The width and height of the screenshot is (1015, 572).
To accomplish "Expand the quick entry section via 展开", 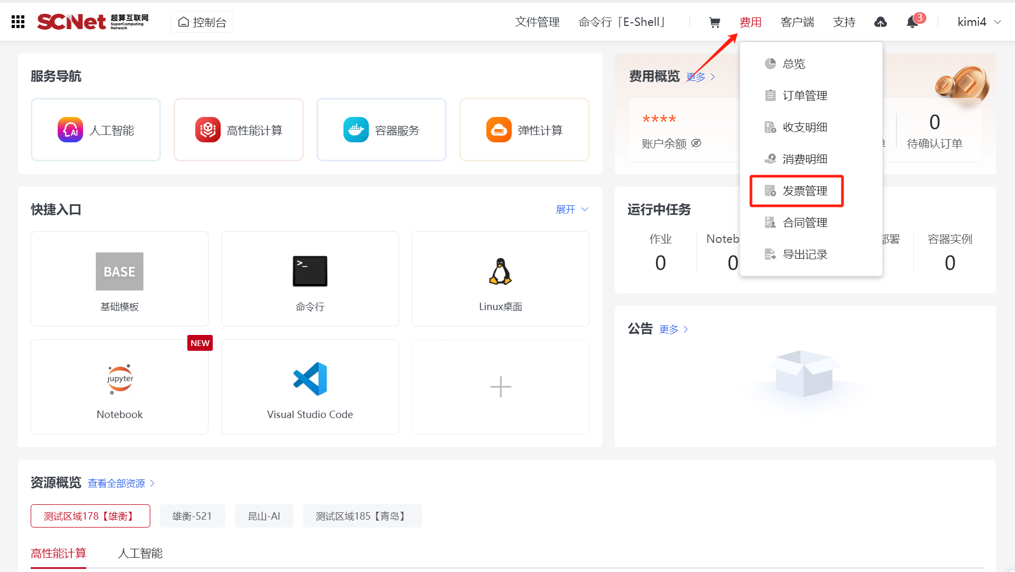I will (x=572, y=210).
